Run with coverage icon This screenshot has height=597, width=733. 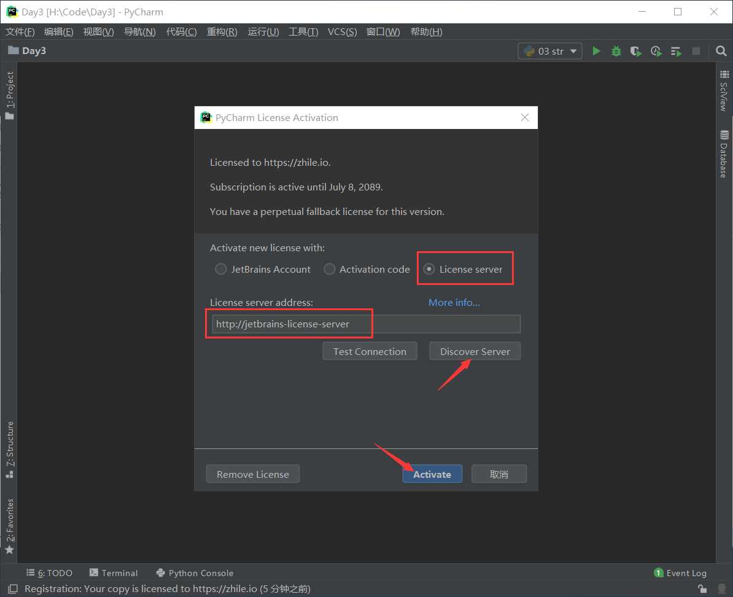pos(636,51)
